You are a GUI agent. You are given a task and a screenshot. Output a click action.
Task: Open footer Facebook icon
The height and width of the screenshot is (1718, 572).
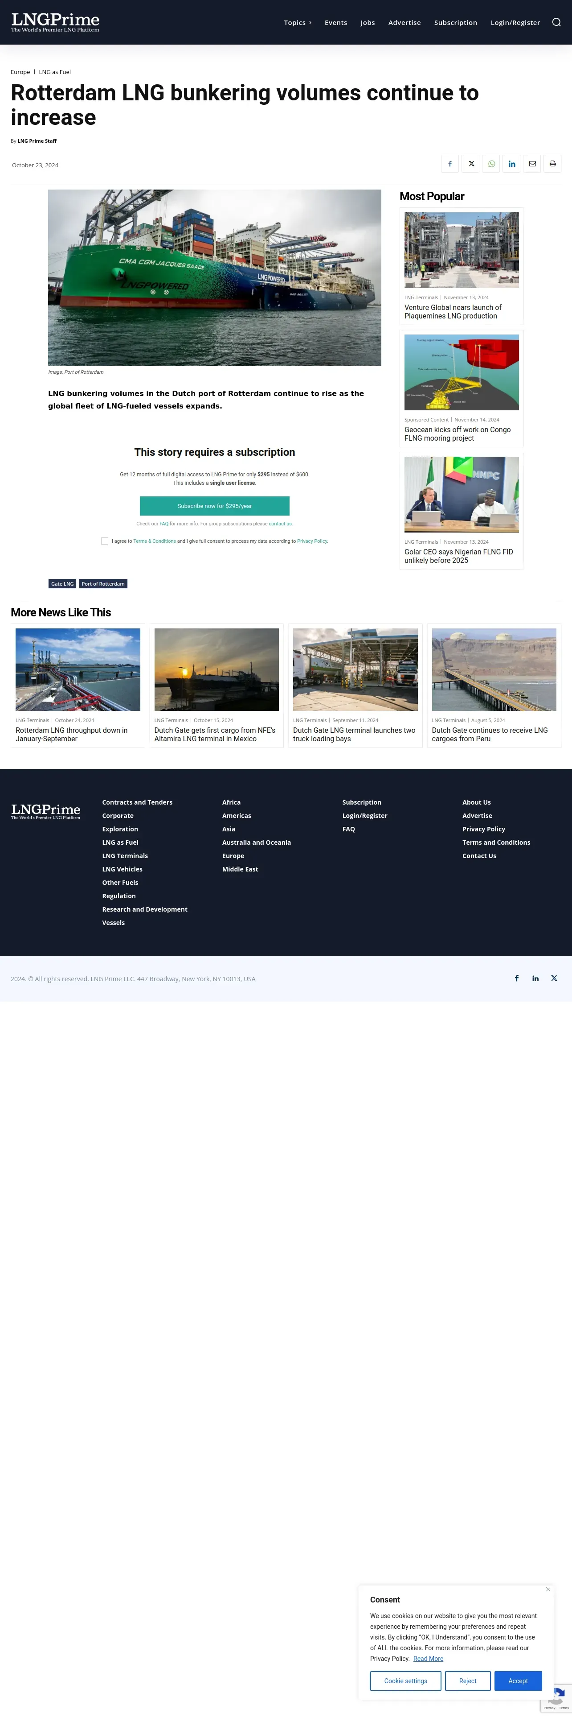click(x=517, y=979)
